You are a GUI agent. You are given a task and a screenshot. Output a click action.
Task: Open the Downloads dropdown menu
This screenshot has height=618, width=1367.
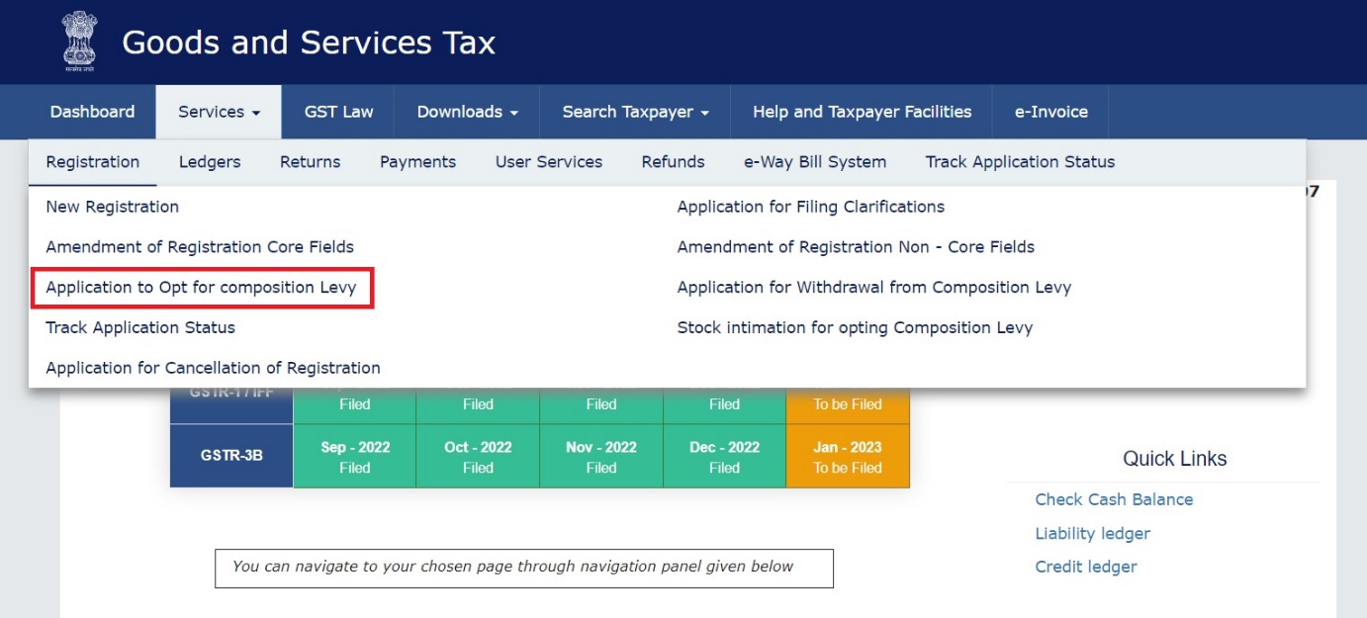467,112
